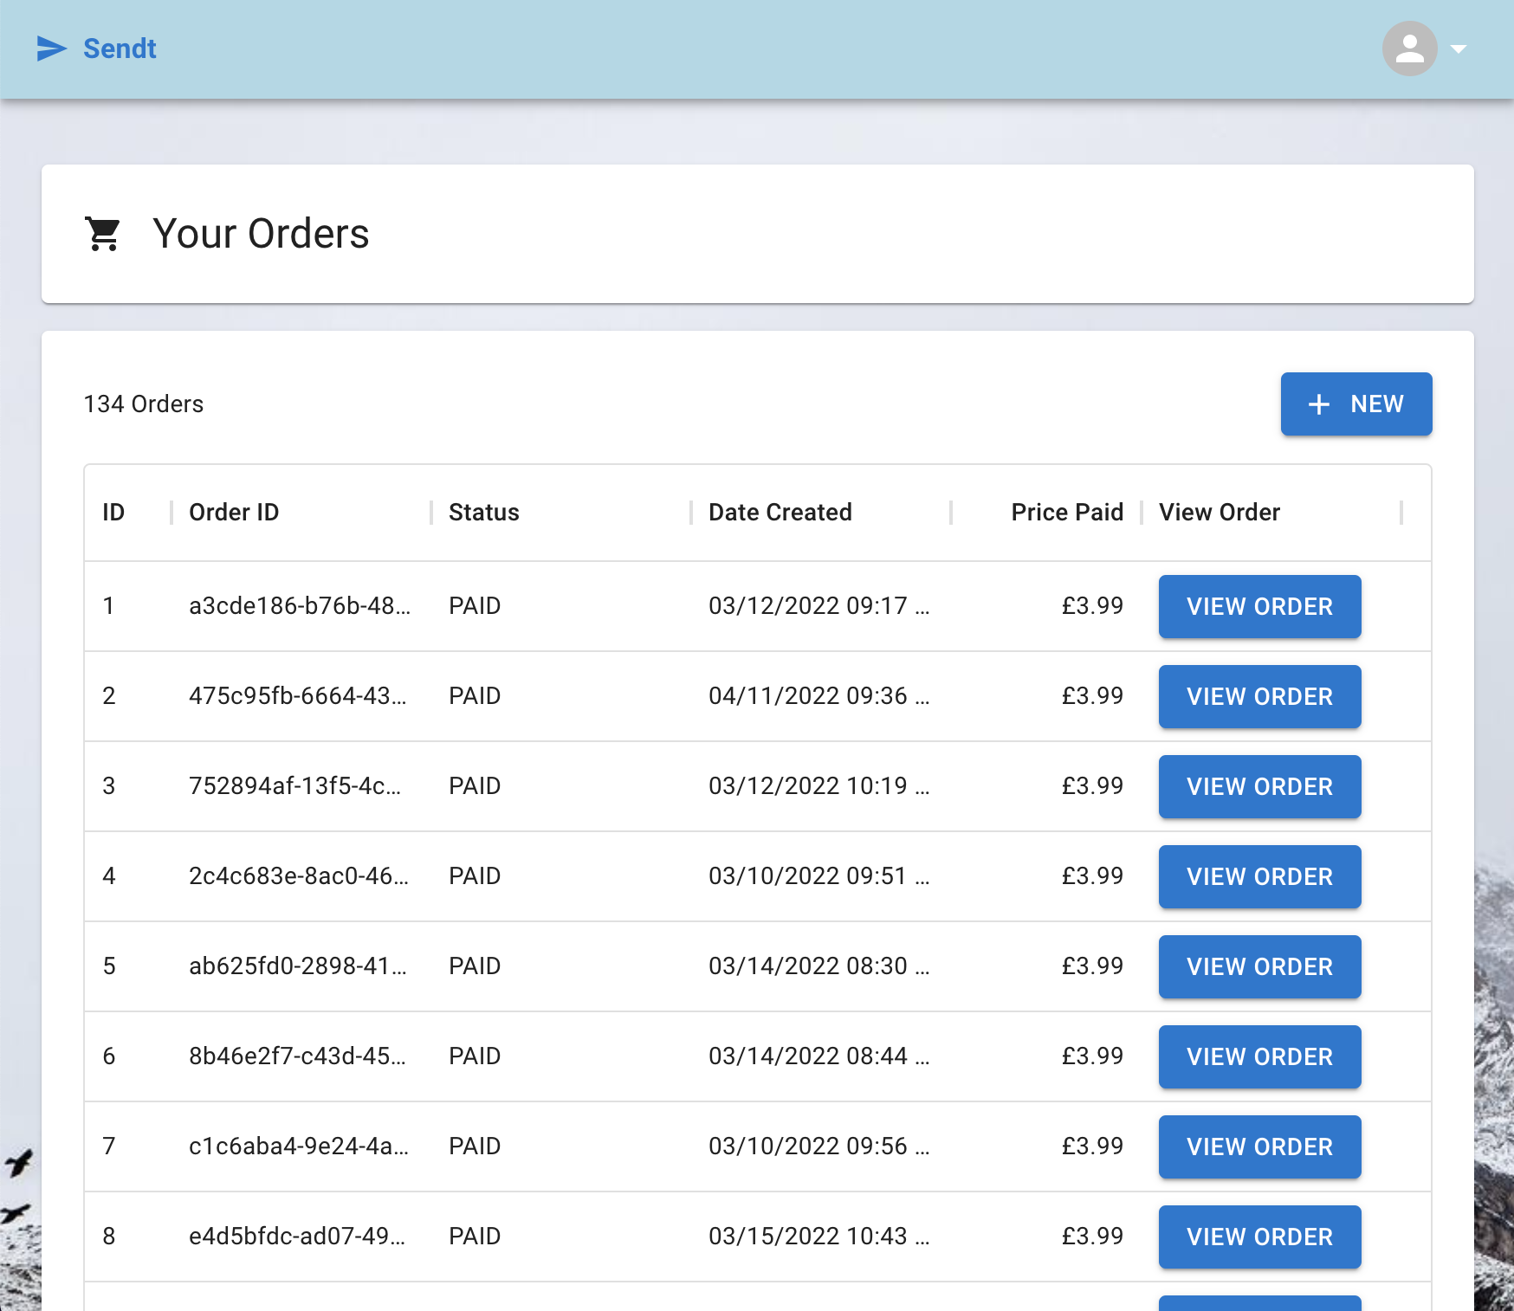The image size is (1514, 1311).
Task: View order in row 6 8b46e2f7
Action: click(1259, 1057)
